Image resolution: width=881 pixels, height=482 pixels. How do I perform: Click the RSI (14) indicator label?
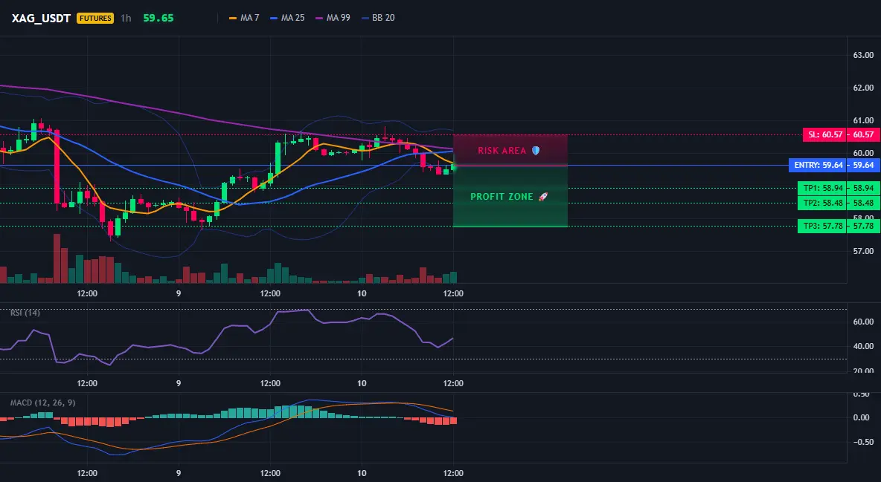tap(25, 313)
